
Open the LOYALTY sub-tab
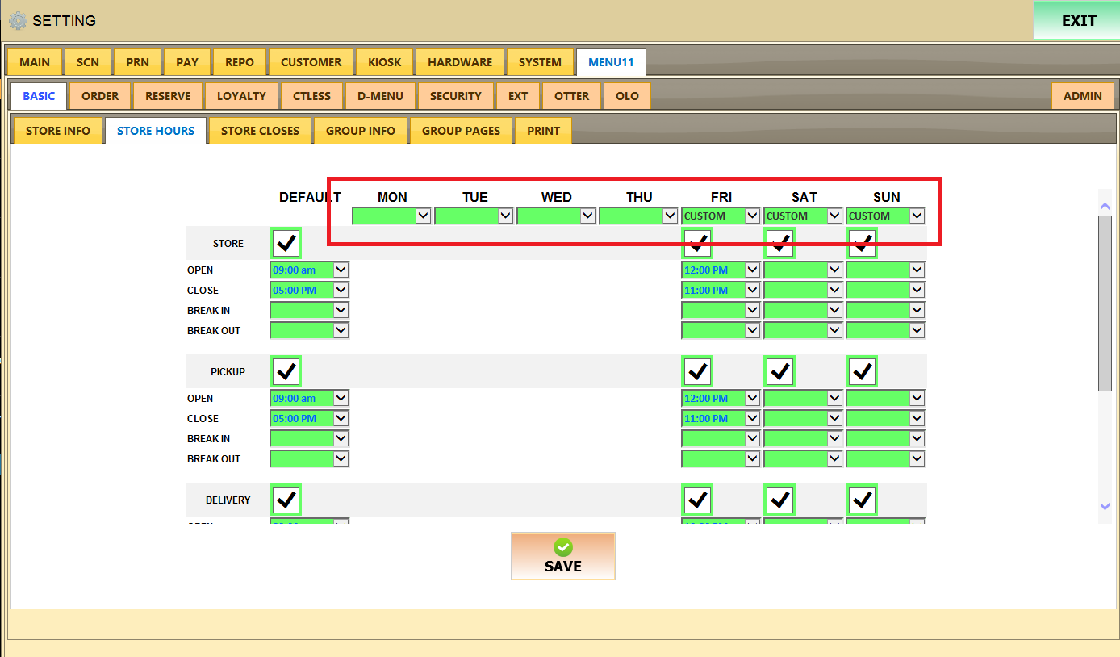pos(241,96)
